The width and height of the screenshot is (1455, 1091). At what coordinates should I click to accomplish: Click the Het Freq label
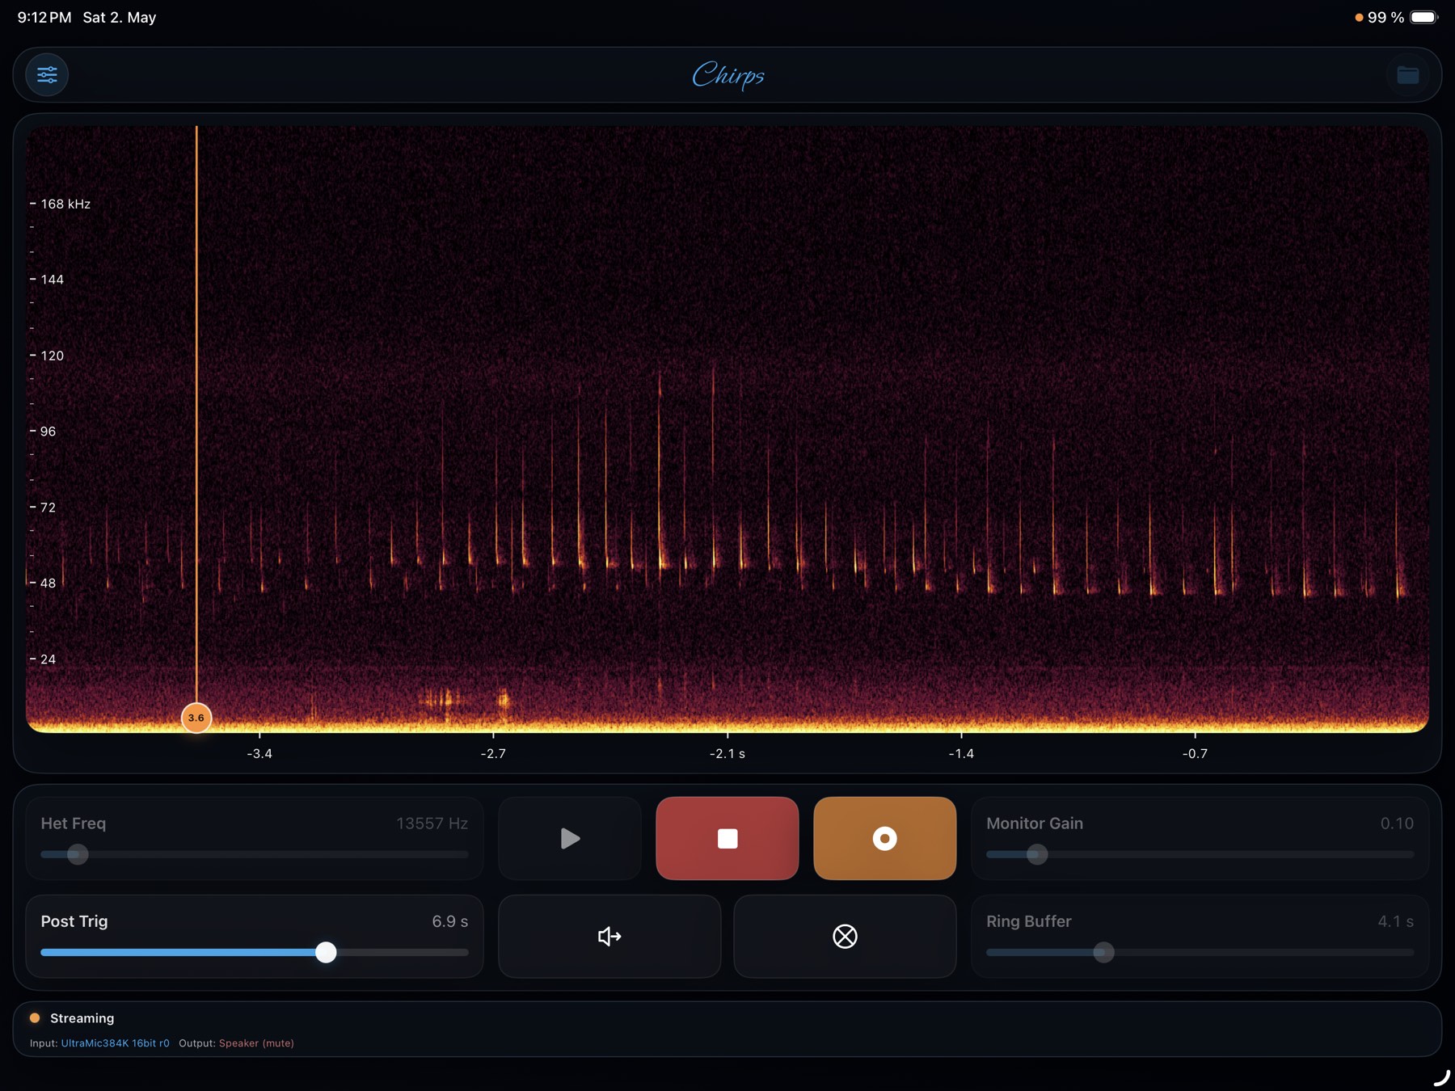point(74,824)
